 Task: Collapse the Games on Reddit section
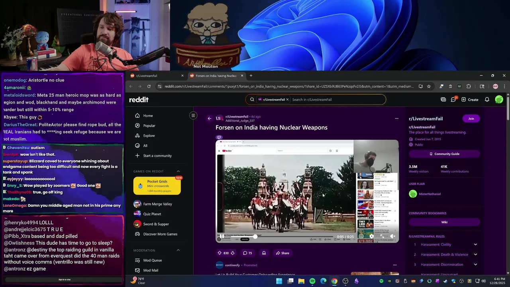(178, 171)
